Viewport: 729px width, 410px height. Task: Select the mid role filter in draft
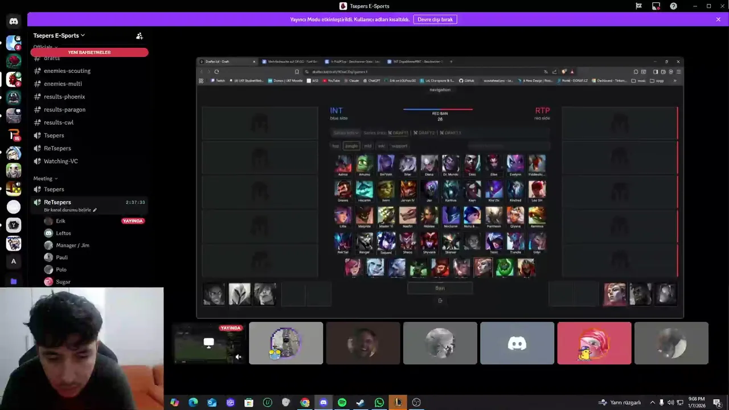[367, 146]
